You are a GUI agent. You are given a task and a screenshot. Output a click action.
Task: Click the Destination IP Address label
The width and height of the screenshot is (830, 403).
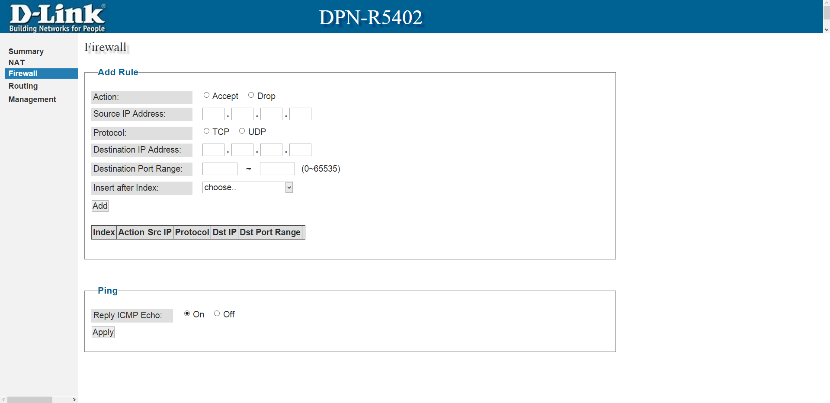tap(142, 150)
